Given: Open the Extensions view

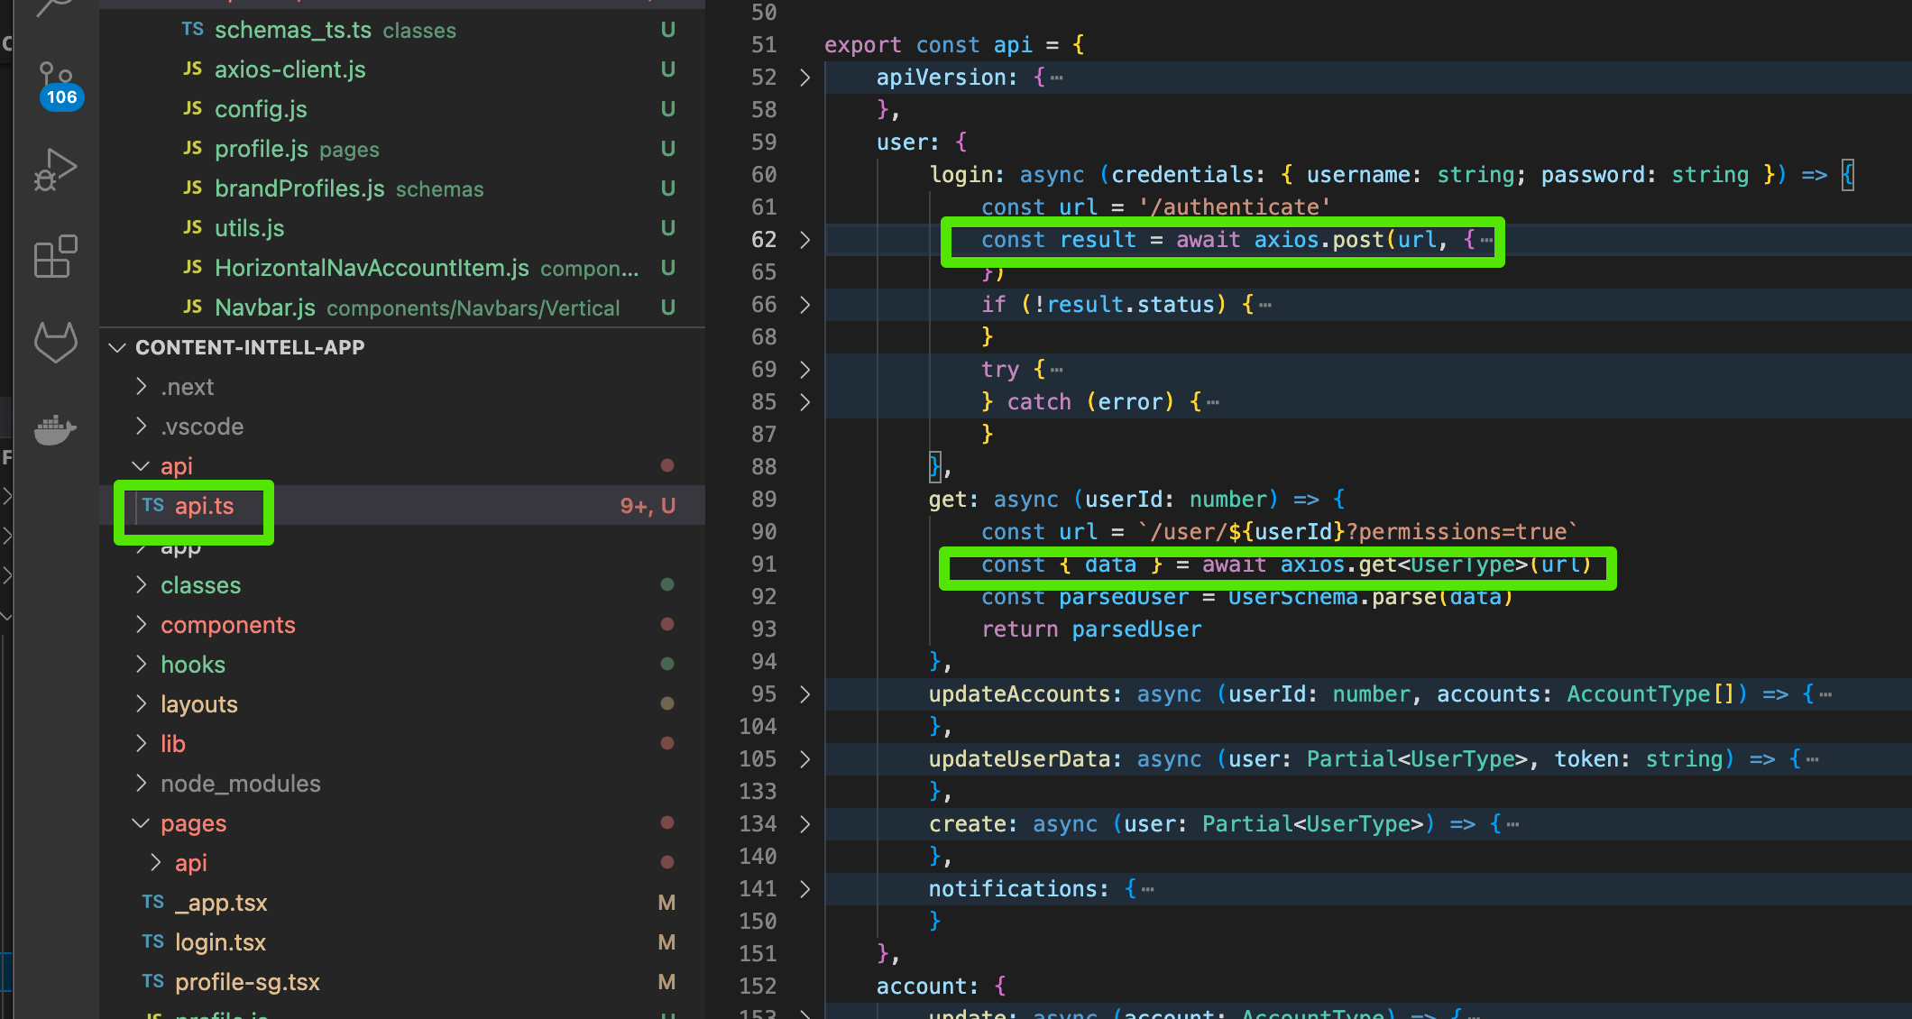Looking at the screenshot, I should [54, 257].
